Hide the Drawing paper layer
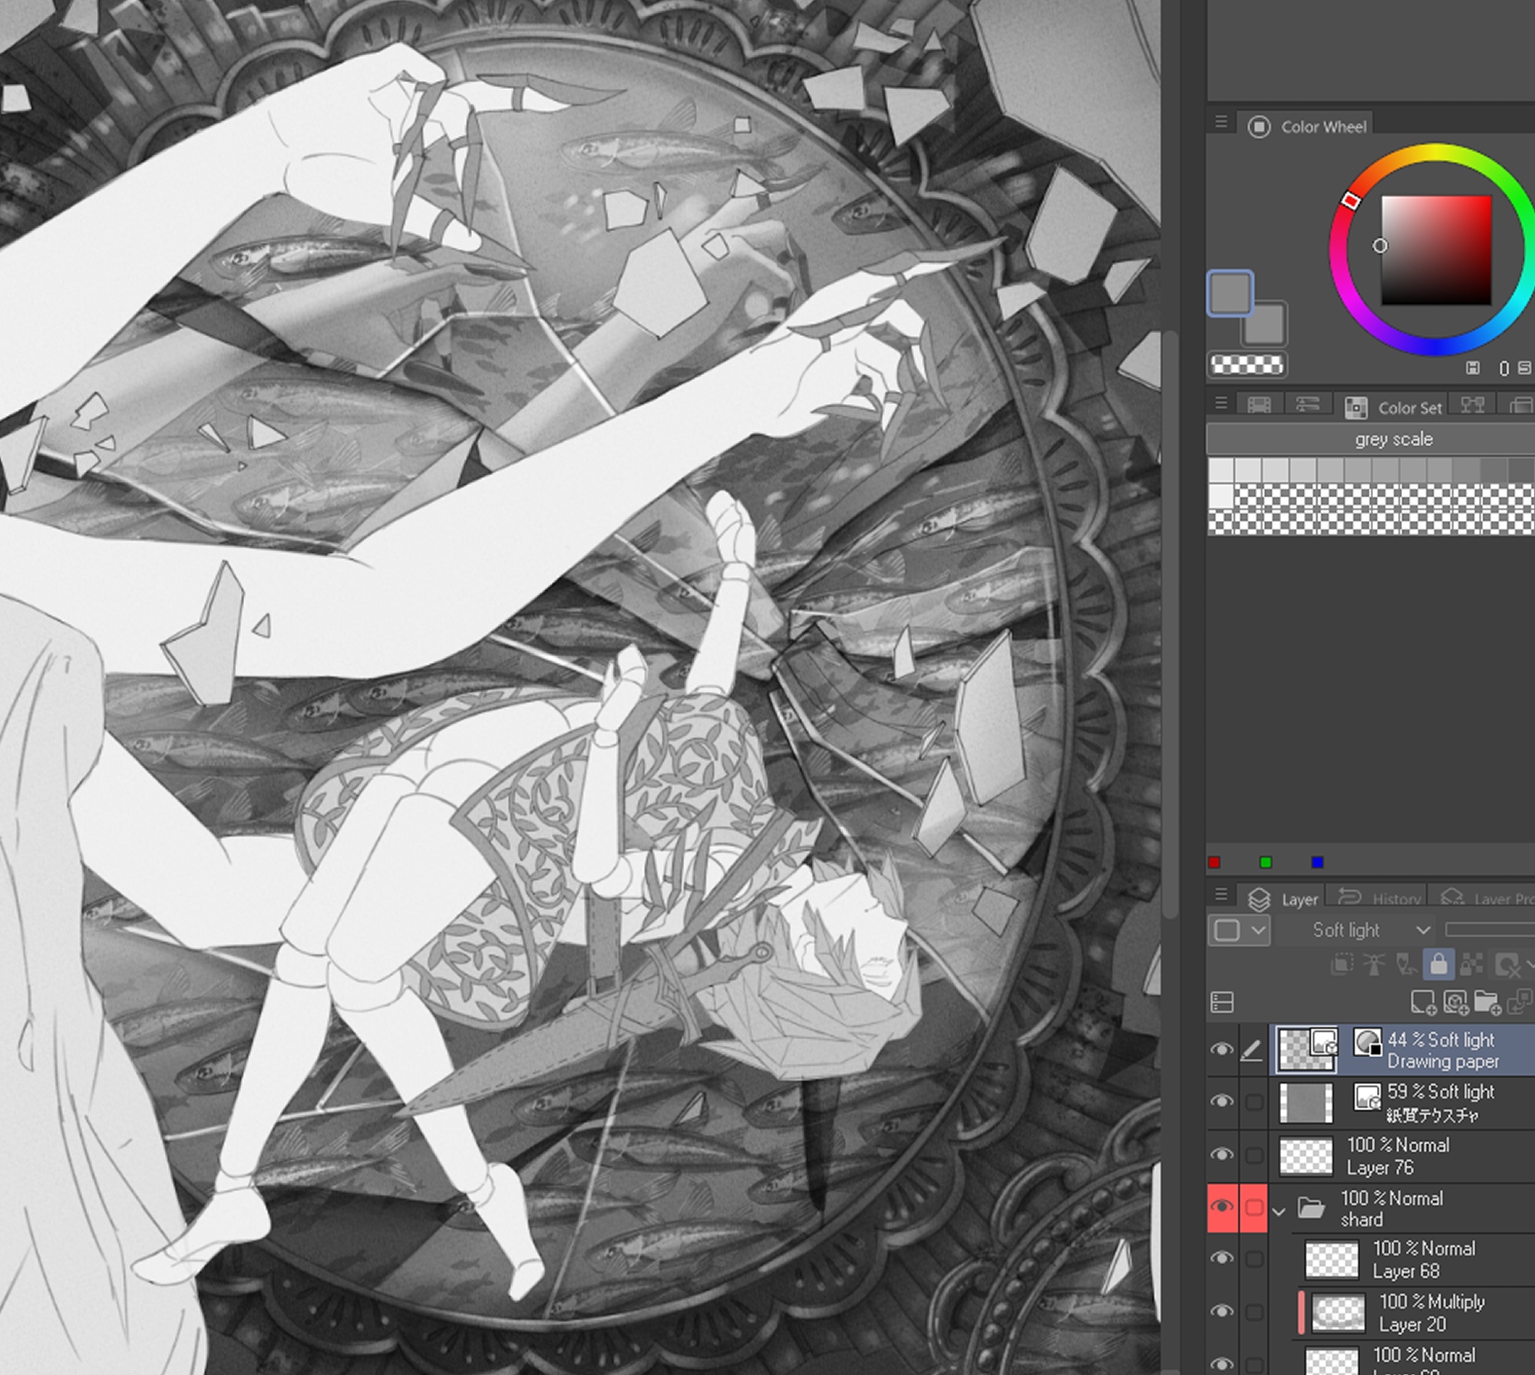 [x=1222, y=1050]
